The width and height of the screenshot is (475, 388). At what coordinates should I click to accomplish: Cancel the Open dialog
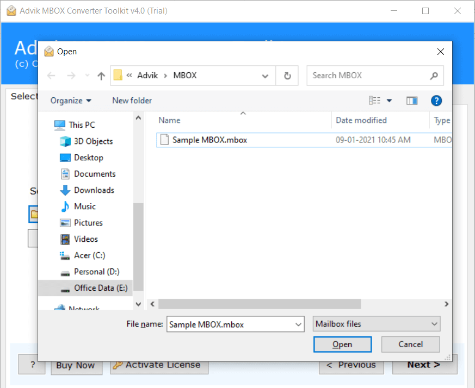[410, 345]
